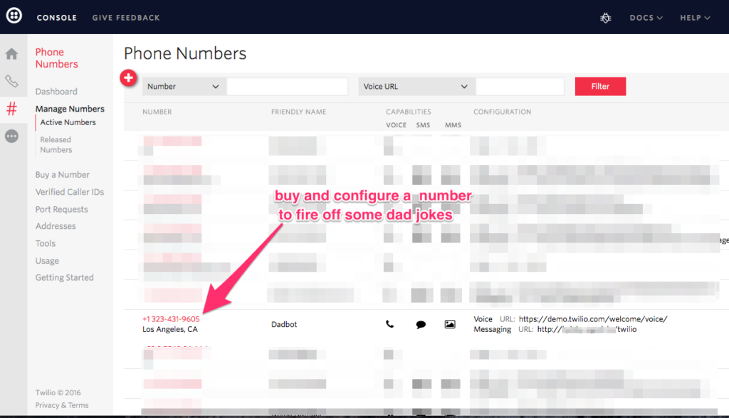The width and height of the screenshot is (729, 418).
Task: Open Verified Caller IDs section
Action: [x=70, y=192]
